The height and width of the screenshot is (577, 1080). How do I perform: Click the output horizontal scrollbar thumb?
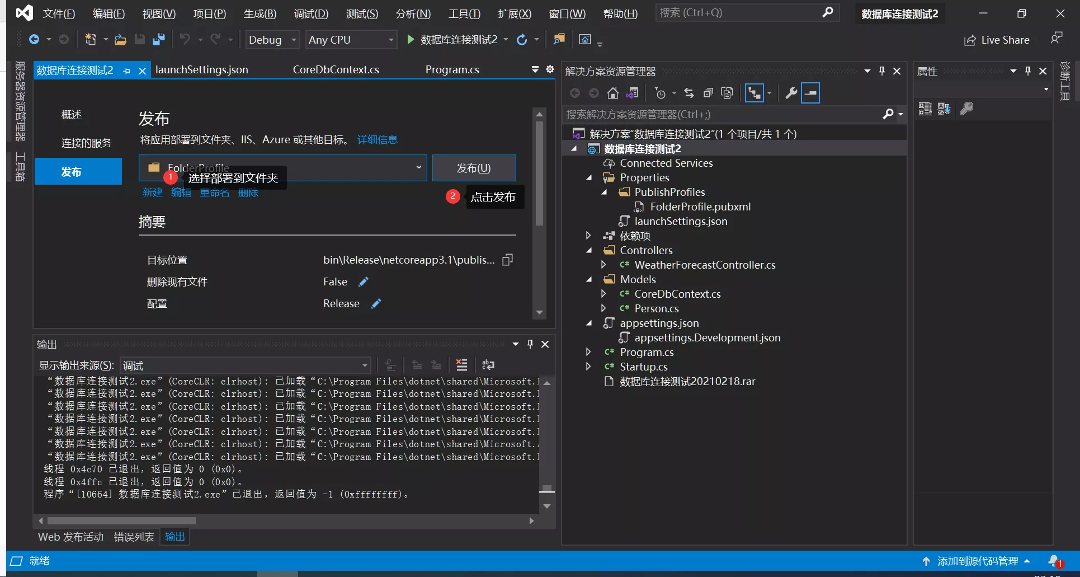click(x=121, y=520)
